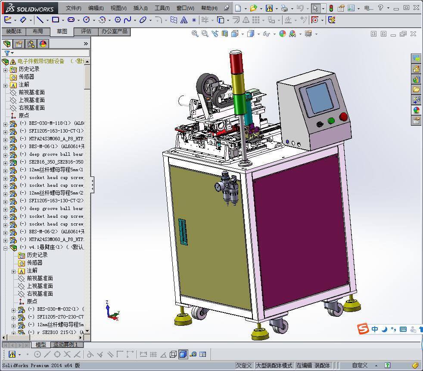This screenshot has width=423, height=371.
Task: Click the Apply Scene icon
Action: coord(292,34)
